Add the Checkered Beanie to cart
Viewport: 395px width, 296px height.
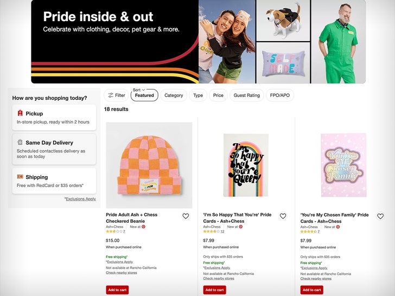pyautogui.click(x=117, y=289)
